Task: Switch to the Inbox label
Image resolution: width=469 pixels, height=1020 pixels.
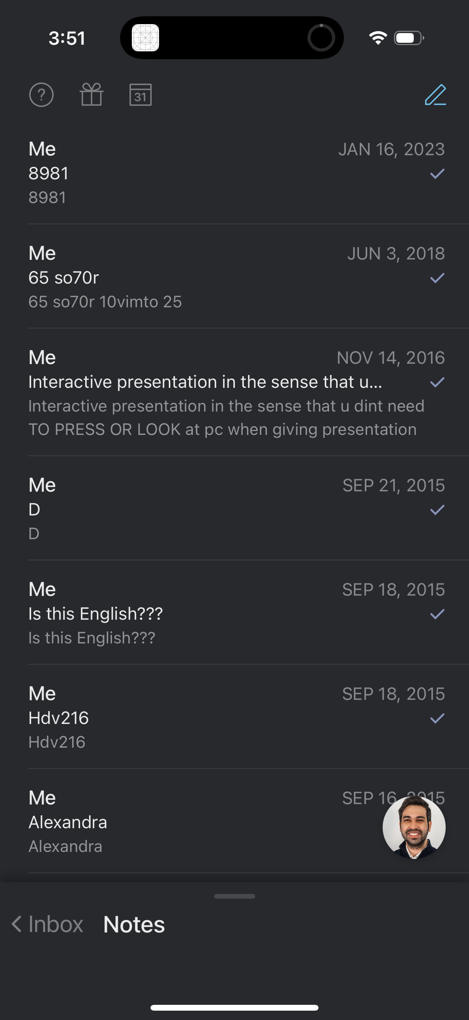Action: [56, 925]
